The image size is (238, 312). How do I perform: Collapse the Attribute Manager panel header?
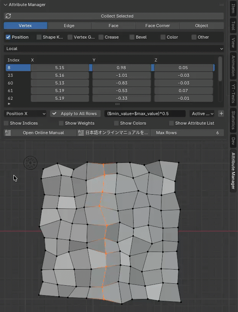click(x=5, y=5)
